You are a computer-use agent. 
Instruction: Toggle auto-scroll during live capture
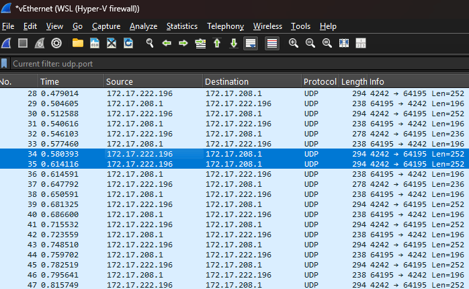pos(251,43)
